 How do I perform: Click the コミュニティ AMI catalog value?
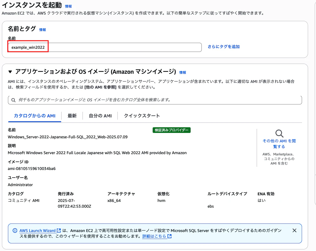(x=23, y=201)
